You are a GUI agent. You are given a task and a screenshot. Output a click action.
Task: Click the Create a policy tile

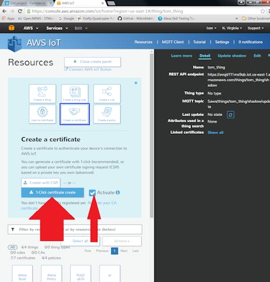coord(107,114)
